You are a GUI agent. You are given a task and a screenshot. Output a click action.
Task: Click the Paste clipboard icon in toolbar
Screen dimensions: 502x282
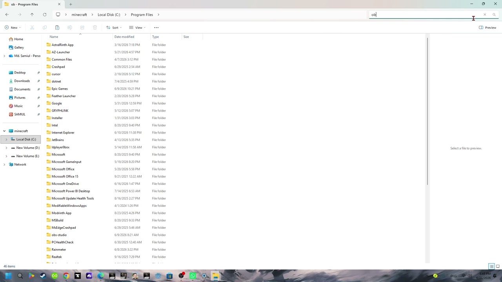click(x=57, y=27)
